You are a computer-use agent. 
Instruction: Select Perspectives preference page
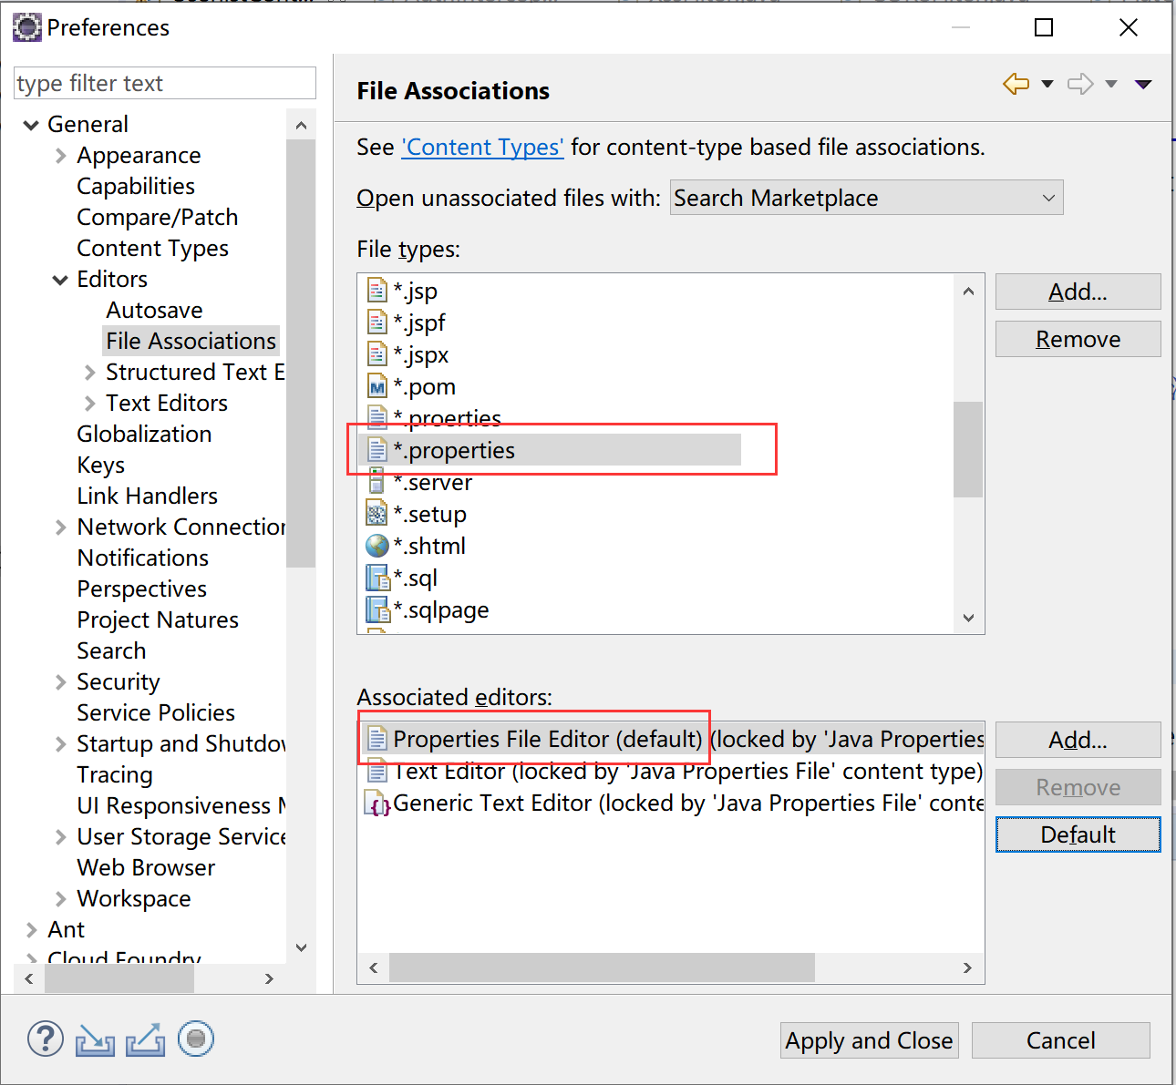[141, 589]
